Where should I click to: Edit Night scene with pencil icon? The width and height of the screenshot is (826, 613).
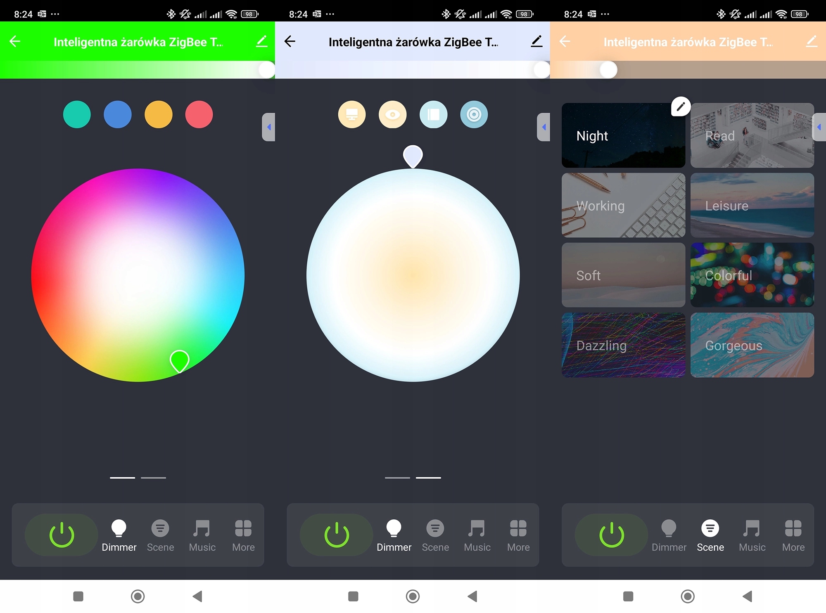point(681,107)
